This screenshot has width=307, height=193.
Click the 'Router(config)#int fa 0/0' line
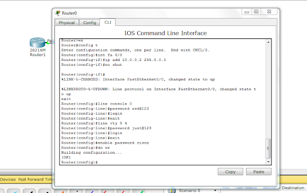pos(92,55)
